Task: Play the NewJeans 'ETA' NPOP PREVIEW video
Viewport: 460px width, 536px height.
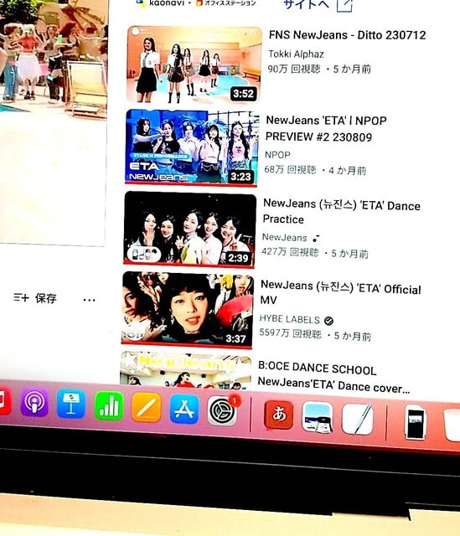Action: (x=192, y=147)
